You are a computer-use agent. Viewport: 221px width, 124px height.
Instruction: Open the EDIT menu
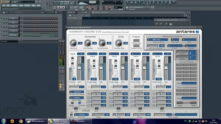8,6
